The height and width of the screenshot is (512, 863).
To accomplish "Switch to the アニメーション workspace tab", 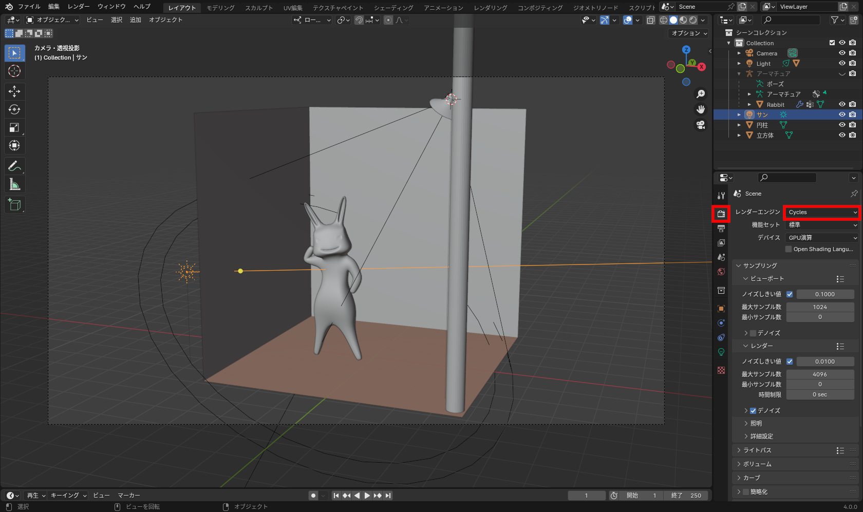I will coord(443,8).
